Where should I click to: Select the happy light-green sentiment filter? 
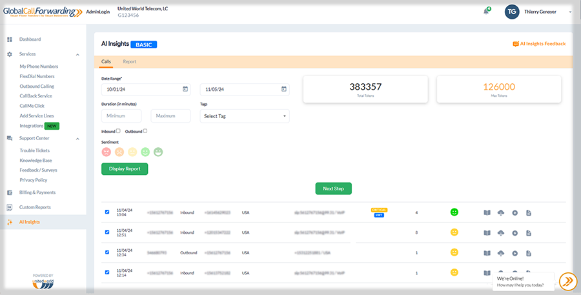(x=145, y=152)
